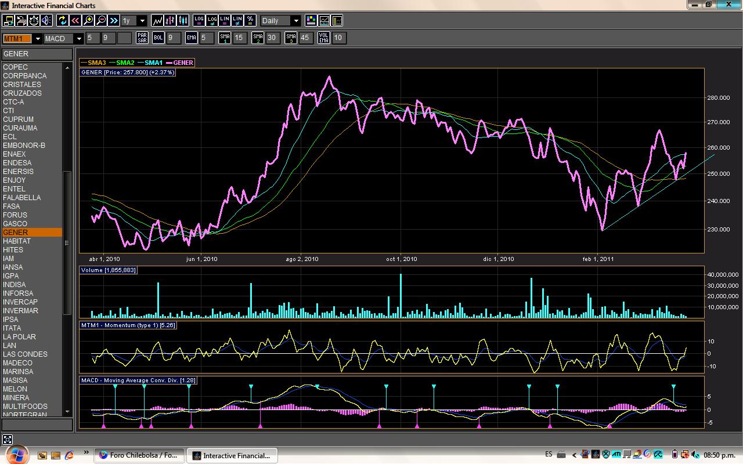Expand the MACD indicator dropdown
The width and height of the screenshot is (743, 464).
point(79,39)
